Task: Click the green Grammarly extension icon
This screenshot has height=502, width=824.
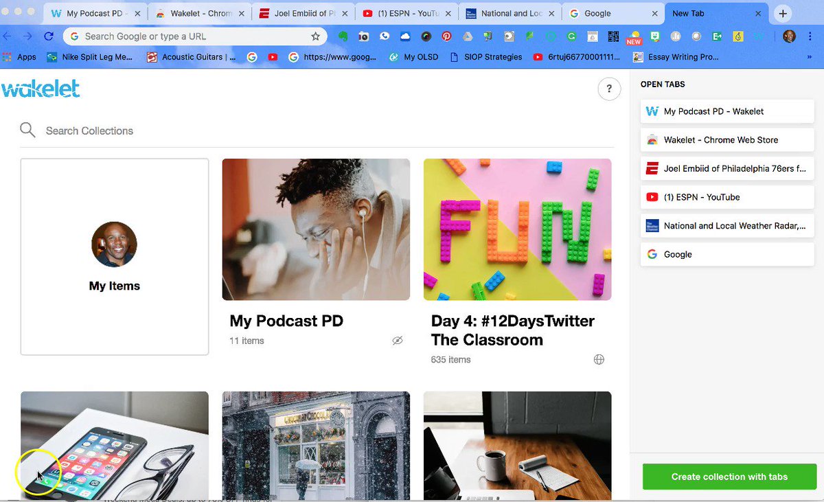Action: pyautogui.click(x=571, y=36)
